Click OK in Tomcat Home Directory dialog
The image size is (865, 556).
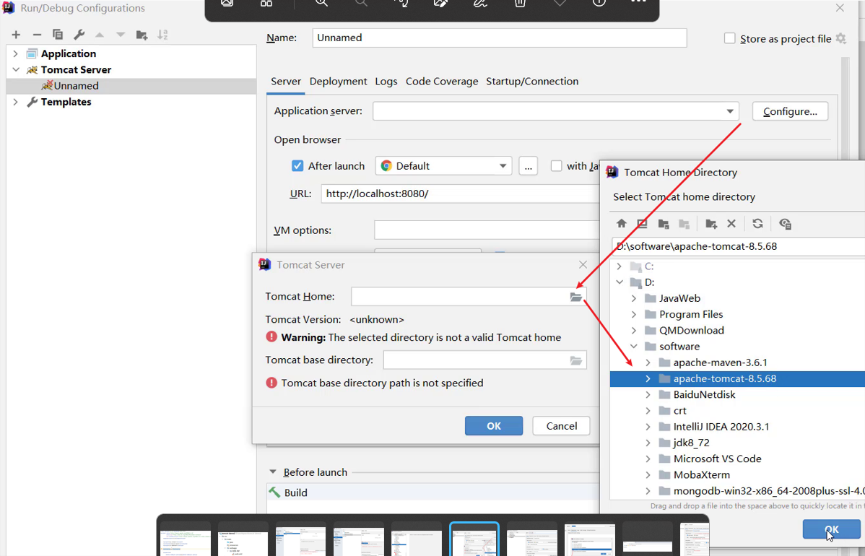click(x=831, y=529)
